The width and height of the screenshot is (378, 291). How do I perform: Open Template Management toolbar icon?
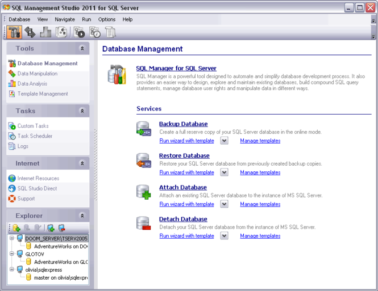61,32
